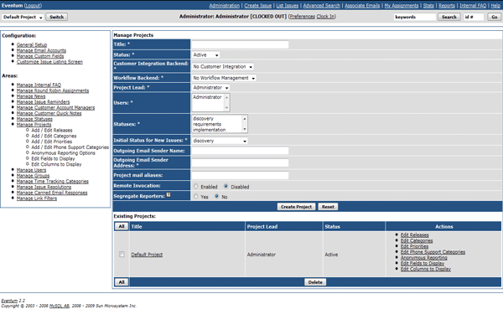
Task: Focus the Outgoing Email Sender Name field
Action: pyautogui.click(x=240, y=151)
